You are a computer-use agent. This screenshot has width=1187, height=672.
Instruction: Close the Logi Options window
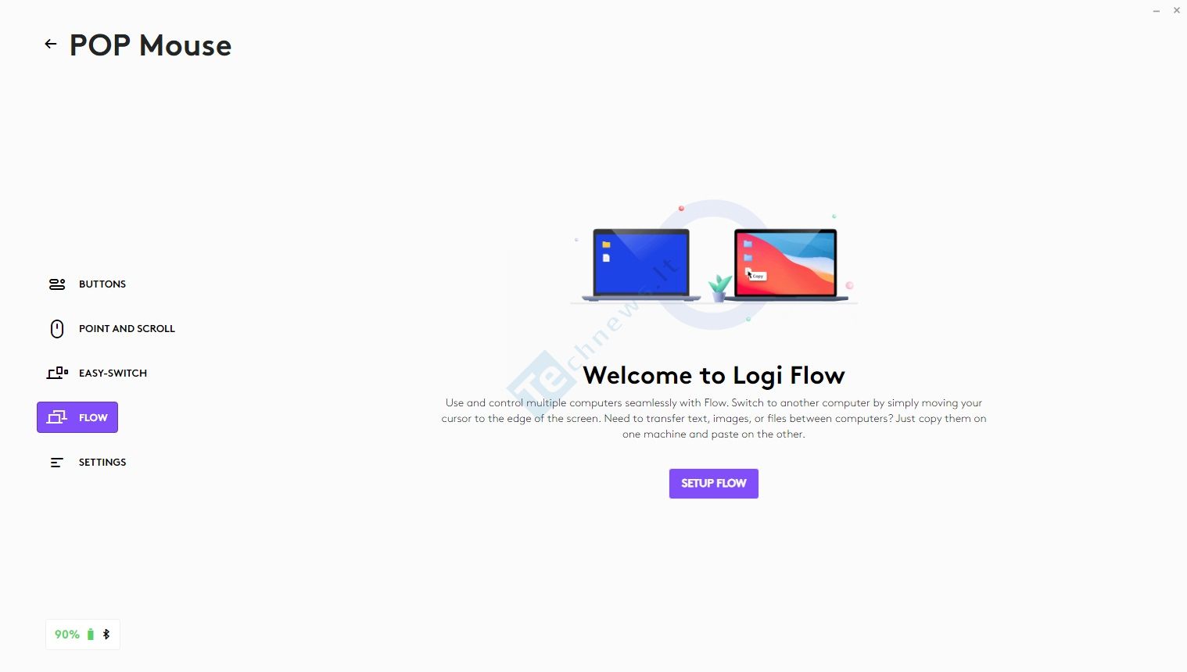pos(1177,11)
